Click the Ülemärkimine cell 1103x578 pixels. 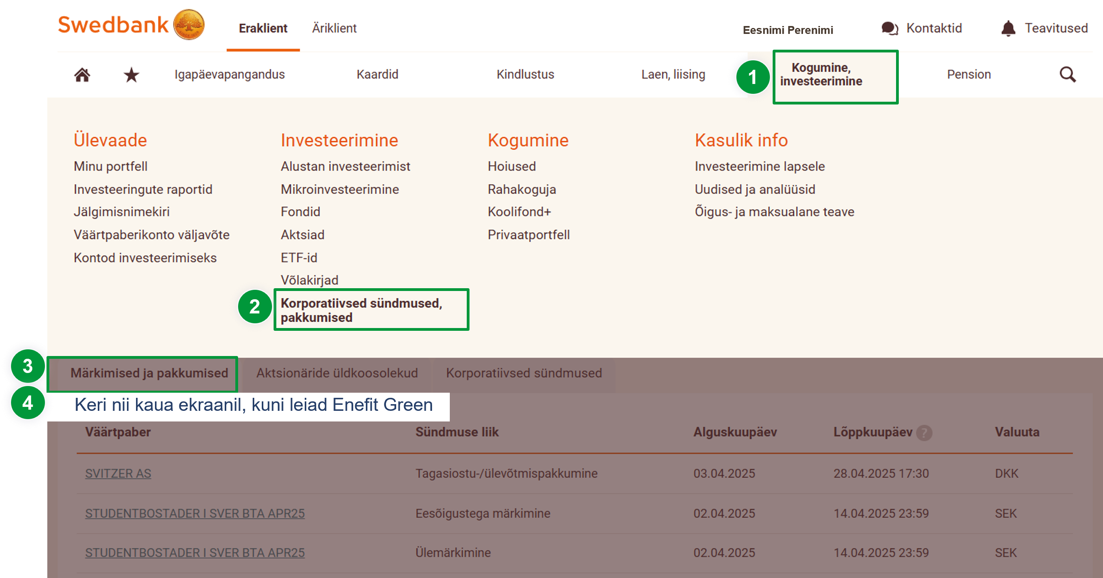point(453,552)
